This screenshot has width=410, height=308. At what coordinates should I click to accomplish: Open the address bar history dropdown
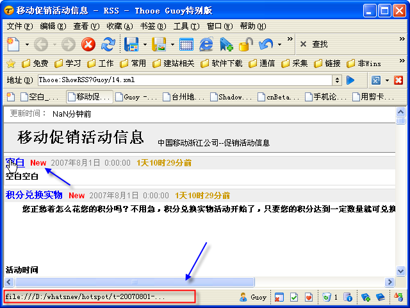coord(337,80)
